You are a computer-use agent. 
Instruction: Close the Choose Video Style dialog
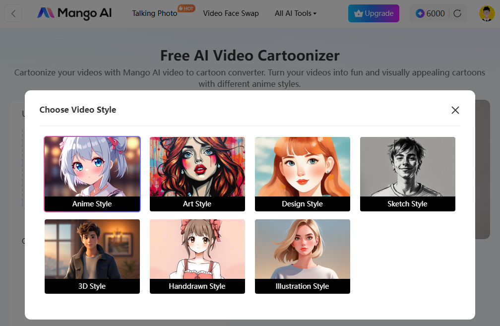pyautogui.click(x=455, y=110)
